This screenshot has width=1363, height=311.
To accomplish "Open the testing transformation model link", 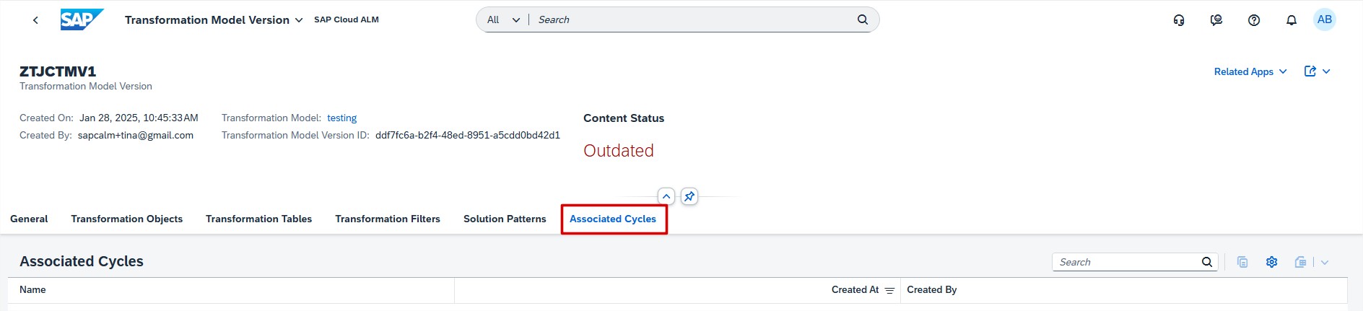I will (341, 118).
